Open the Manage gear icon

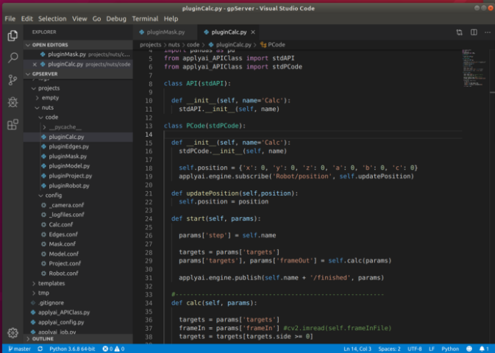pos(13,333)
